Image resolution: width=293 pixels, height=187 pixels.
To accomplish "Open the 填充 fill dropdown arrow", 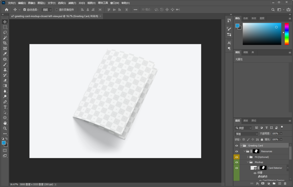I will 281,139.
